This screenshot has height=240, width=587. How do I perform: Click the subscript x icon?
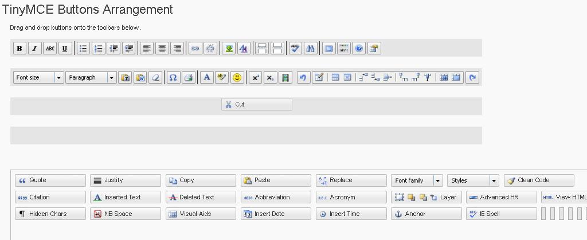(271, 77)
